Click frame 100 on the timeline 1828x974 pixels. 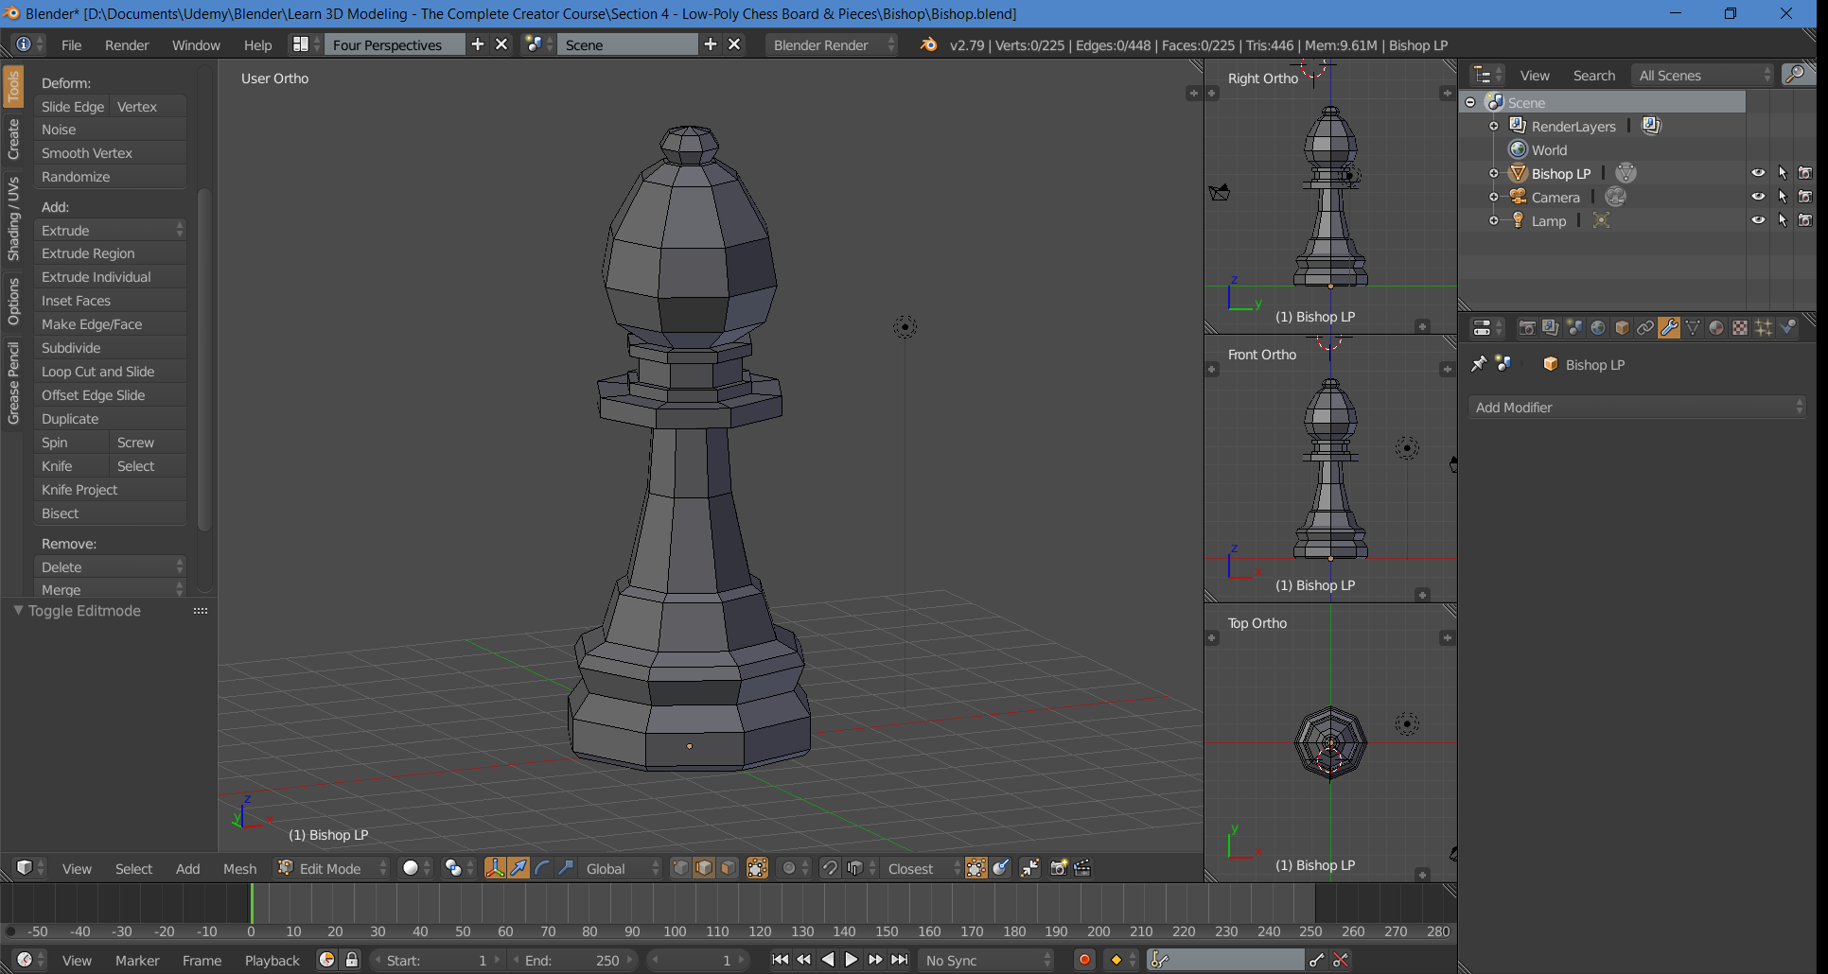pos(675,905)
